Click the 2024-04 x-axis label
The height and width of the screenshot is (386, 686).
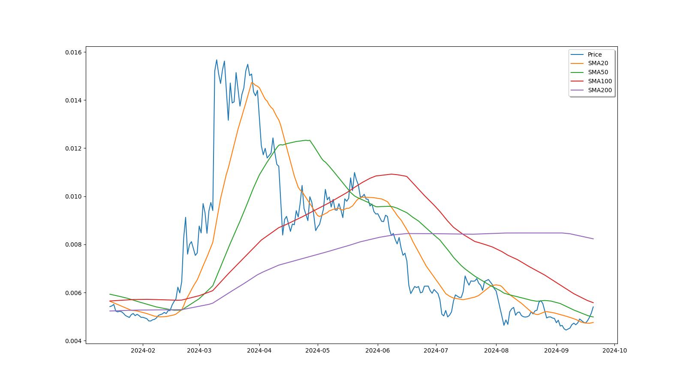(x=259, y=350)
